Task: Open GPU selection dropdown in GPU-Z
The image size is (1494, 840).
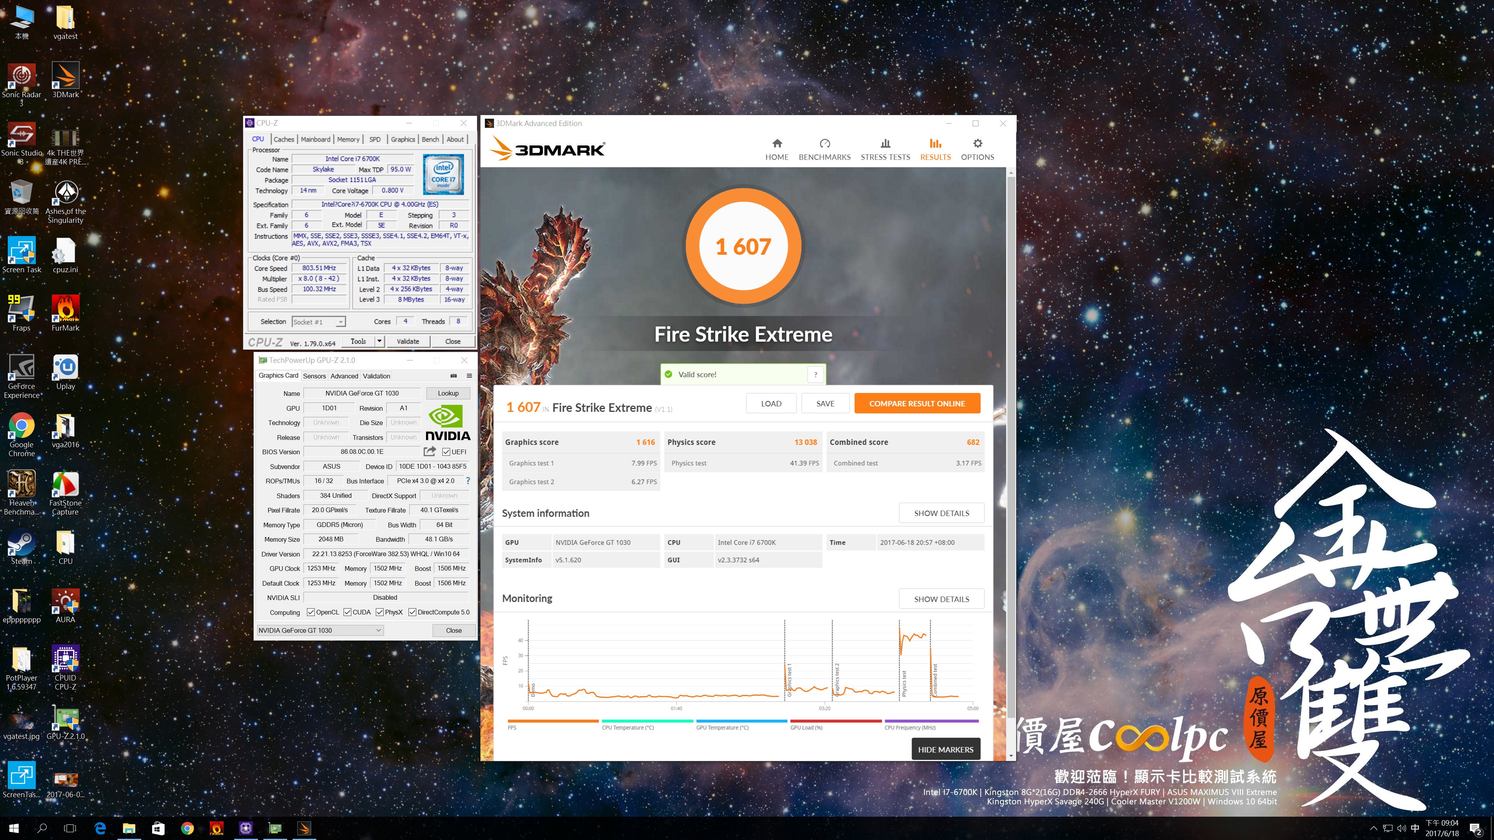Action: point(319,630)
